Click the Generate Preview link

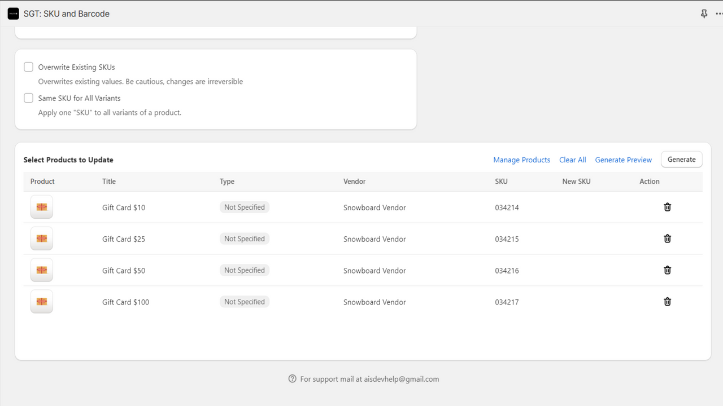point(623,160)
